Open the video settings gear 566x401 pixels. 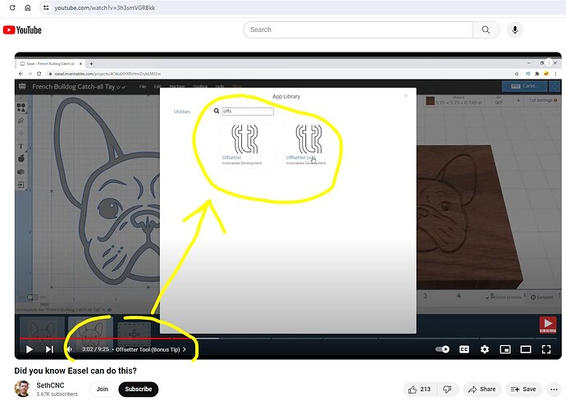(485, 349)
